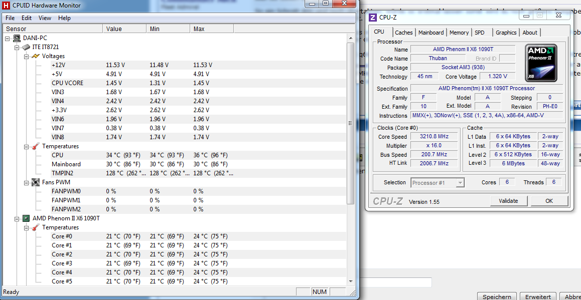Image resolution: width=581 pixels, height=300 pixels.
Task: Collapse the Voltages section
Action: pyautogui.click(x=26, y=56)
